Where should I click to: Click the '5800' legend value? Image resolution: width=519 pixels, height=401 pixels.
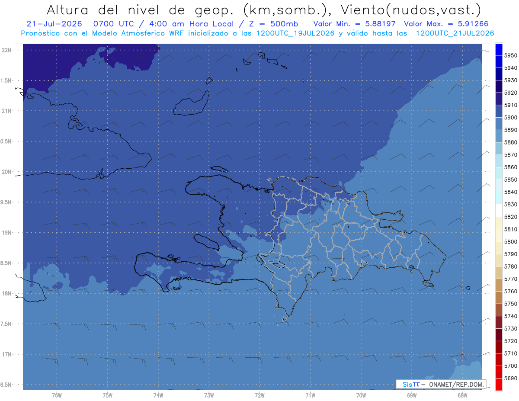(510, 241)
